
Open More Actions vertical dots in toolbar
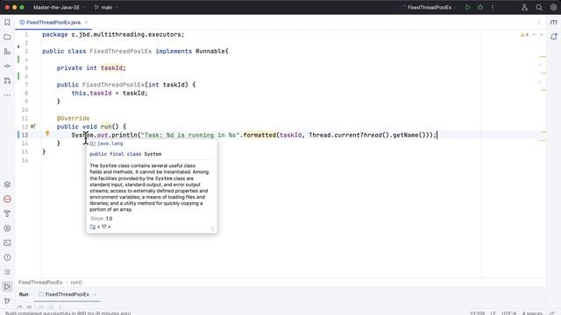(x=493, y=7)
